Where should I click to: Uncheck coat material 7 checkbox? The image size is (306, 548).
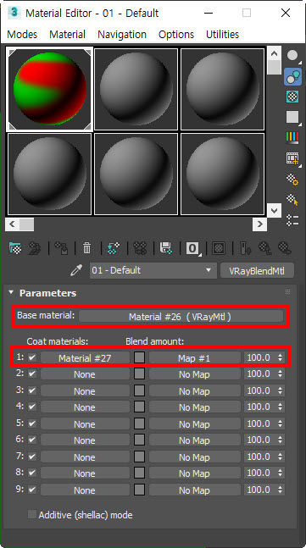[32, 457]
